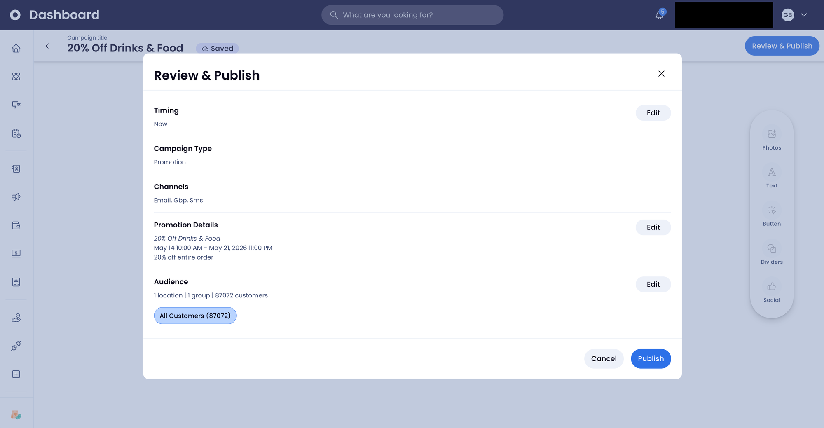Viewport: 824px width, 428px height.
Task: Open the Home icon in sidebar
Action: 16,48
